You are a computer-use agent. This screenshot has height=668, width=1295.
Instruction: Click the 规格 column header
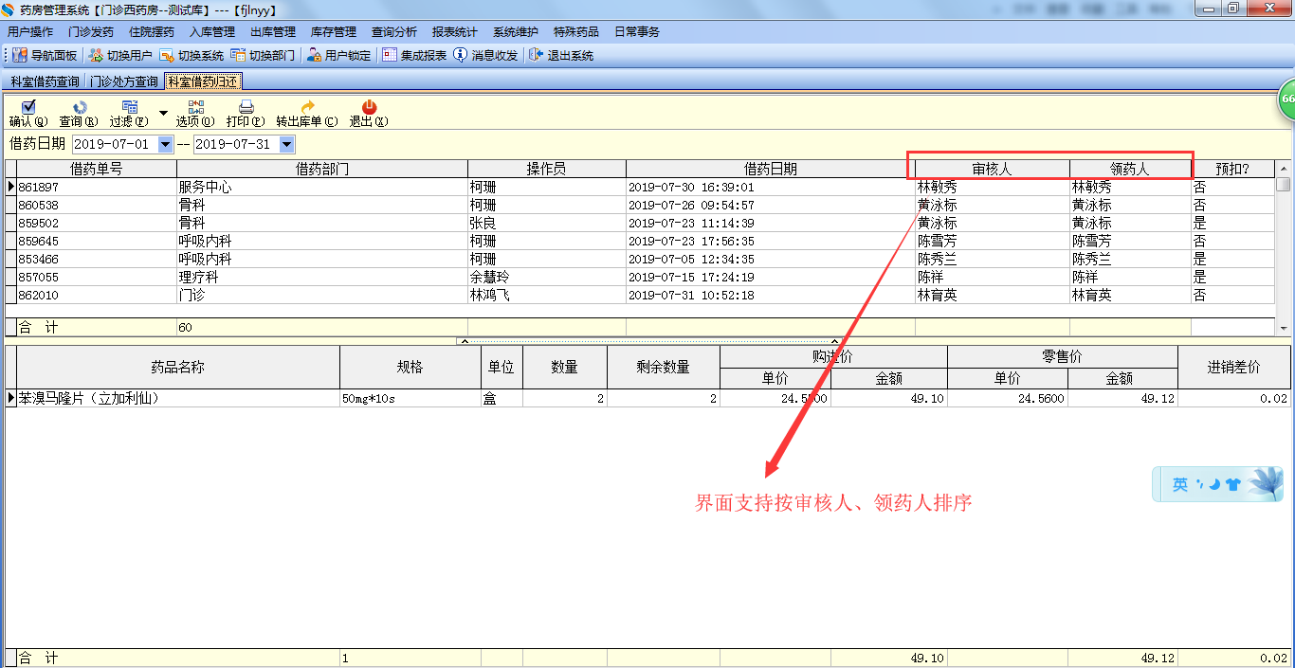point(410,367)
